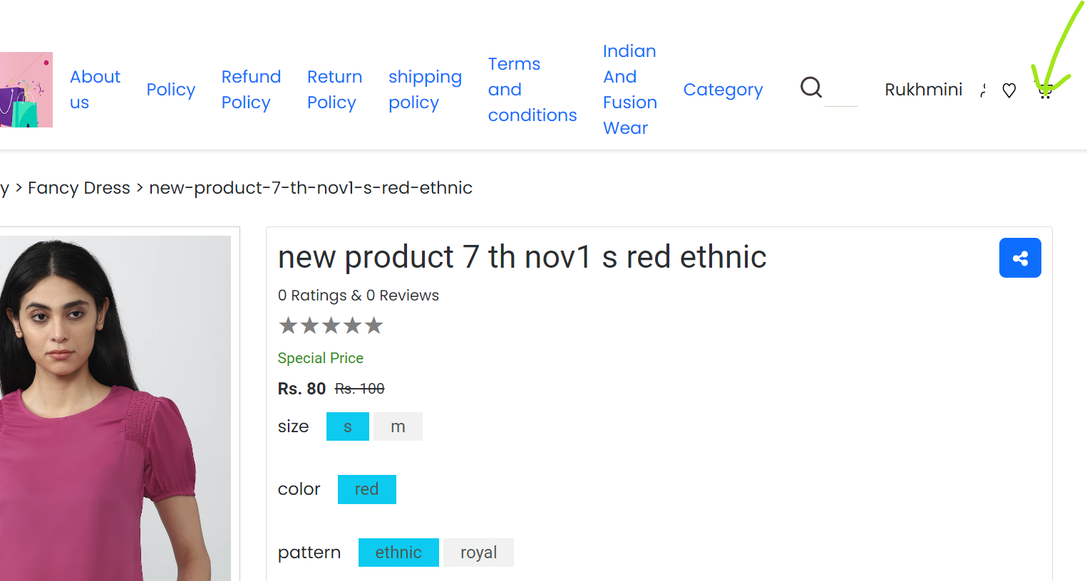Click the blue share button
The width and height of the screenshot is (1087, 581).
pos(1020,258)
